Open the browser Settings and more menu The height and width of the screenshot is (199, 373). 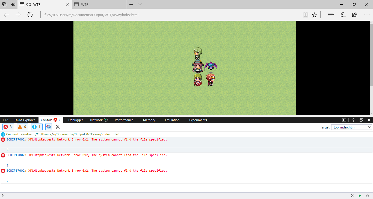[367, 15]
